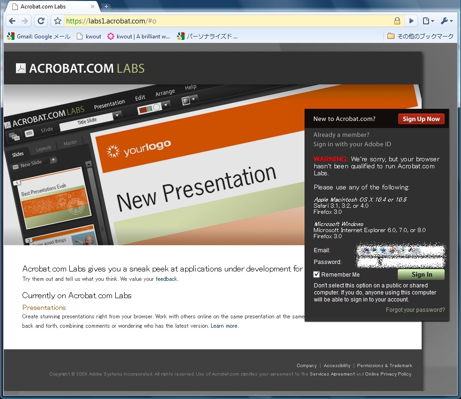The width and height of the screenshot is (461, 399).
Task: Open the page control menu icon
Action: click(x=428, y=21)
